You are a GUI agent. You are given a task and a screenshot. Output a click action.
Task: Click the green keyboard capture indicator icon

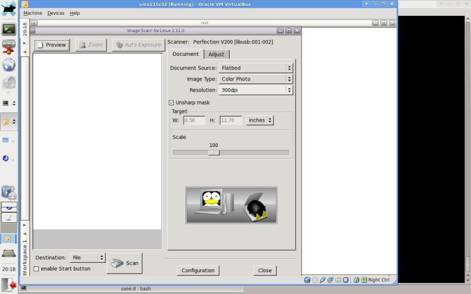[364, 280]
